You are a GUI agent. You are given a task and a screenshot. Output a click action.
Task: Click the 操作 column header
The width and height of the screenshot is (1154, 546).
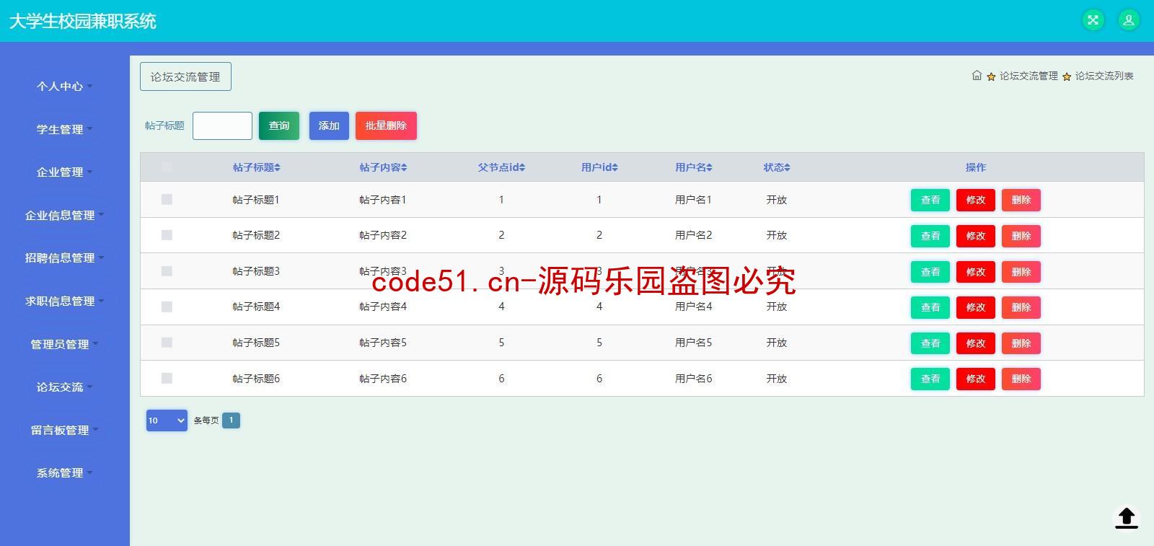pyautogui.click(x=976, y=167)
